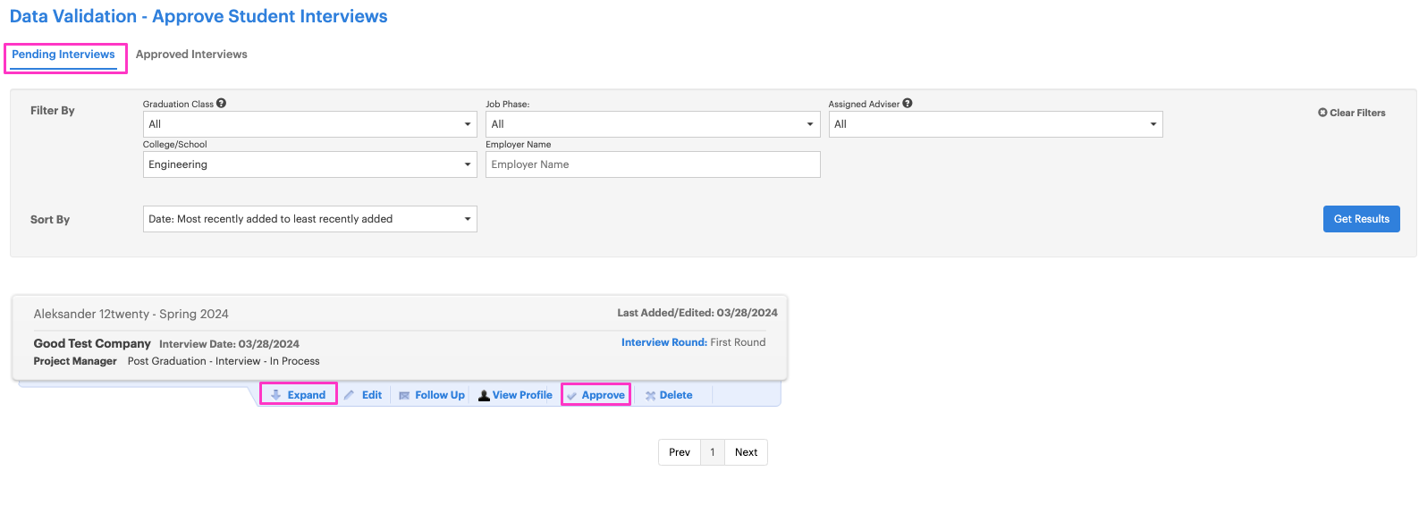Click the Follow Up envelope icon
The height and width of the screenshot is (505, 1419).
pos(404,395)
